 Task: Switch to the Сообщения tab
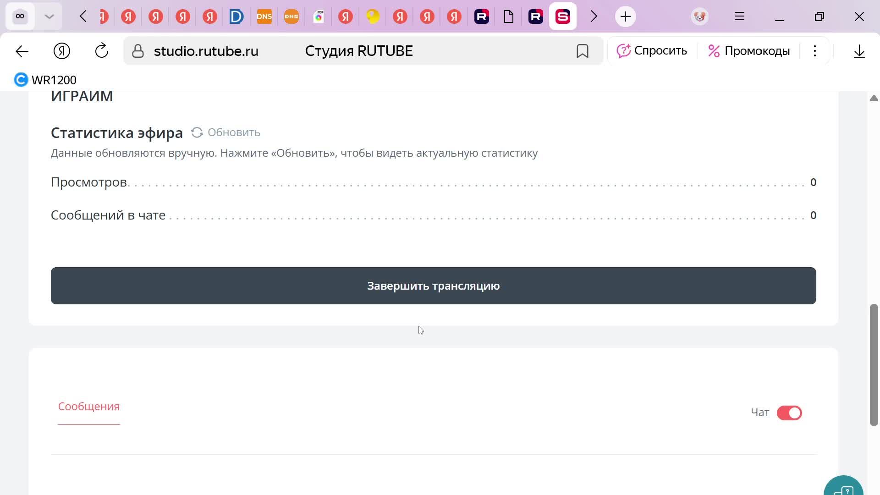pyautogui.click(x=88, y=407)
